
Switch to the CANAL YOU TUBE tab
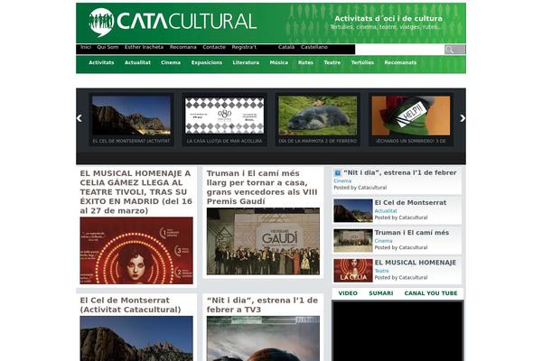pyautogui.click(x=431, y=293)
